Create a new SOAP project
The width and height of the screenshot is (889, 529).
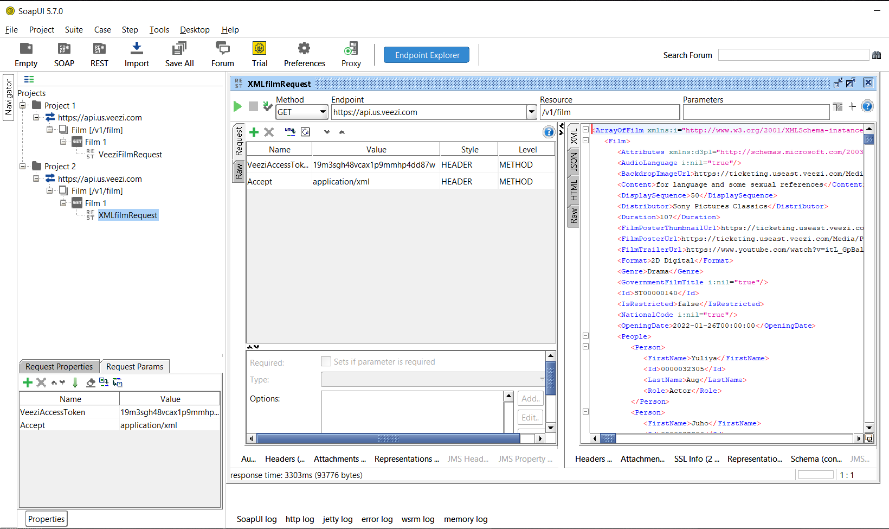point(64,54)
